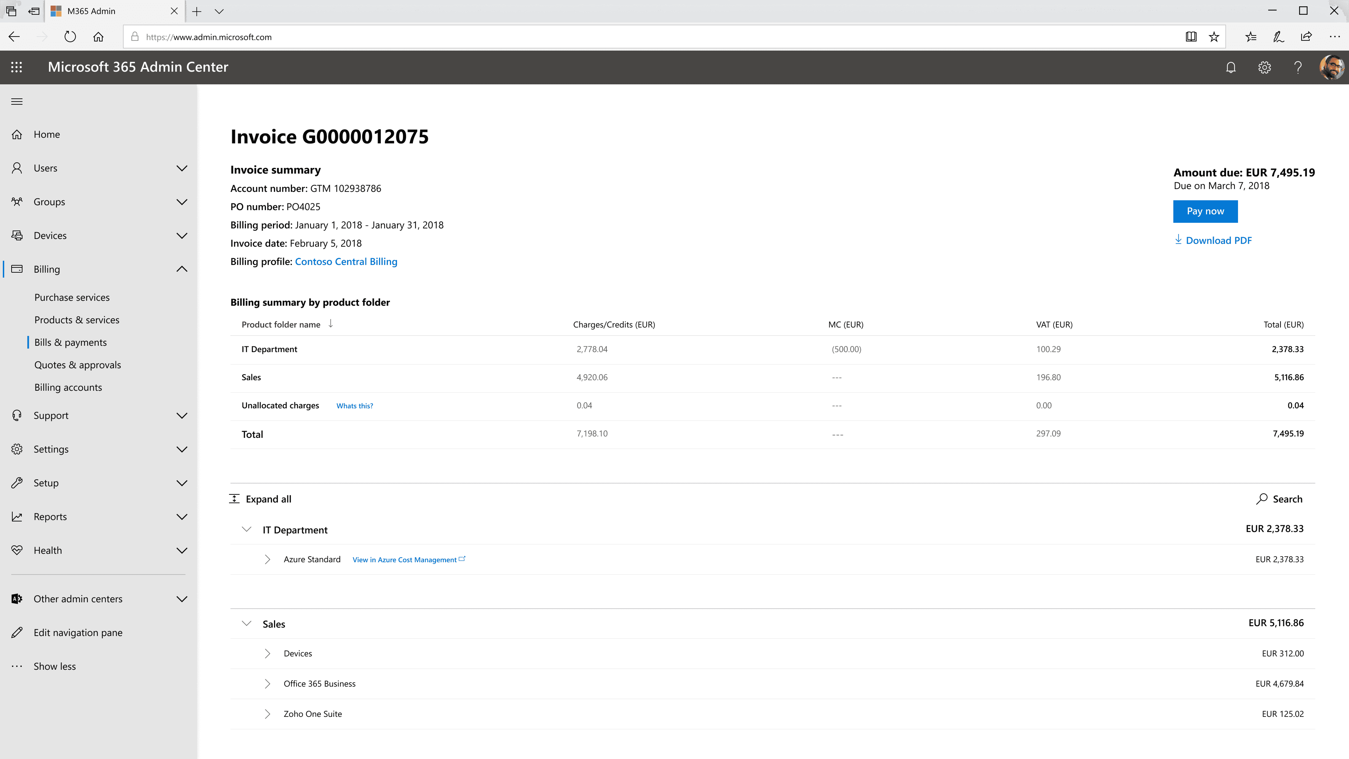Expand the Settings menu chevron

click(x=182, y=449)
